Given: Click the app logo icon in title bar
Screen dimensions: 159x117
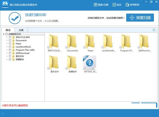Looking at the screenshot, I should (x=5, y=4).
